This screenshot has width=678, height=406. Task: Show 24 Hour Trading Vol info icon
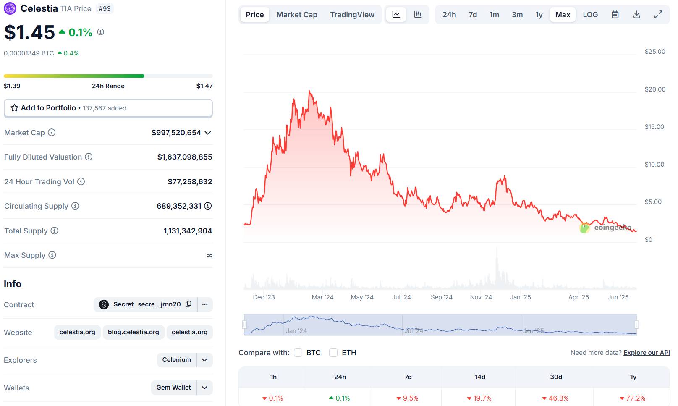coord(81,181)
